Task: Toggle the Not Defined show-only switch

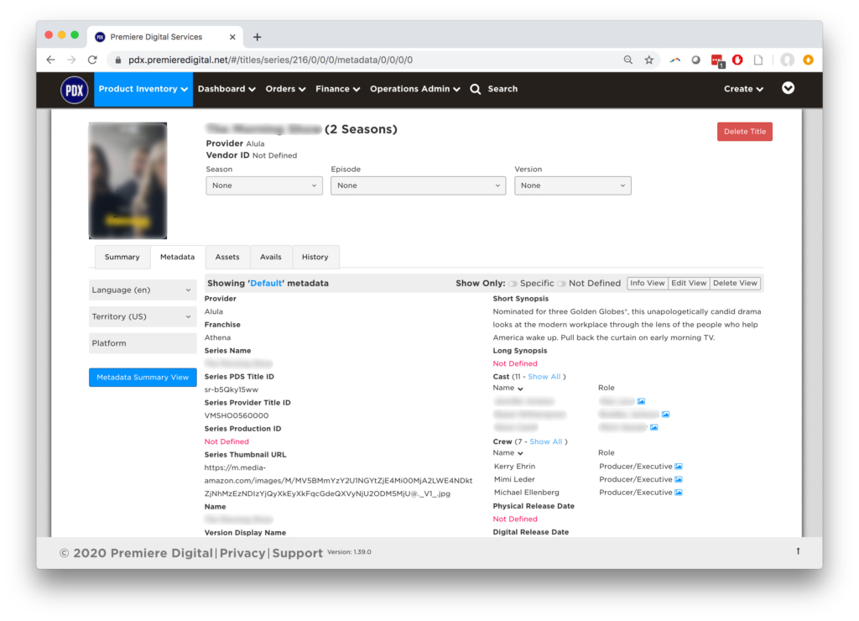Action: [561, 284]
